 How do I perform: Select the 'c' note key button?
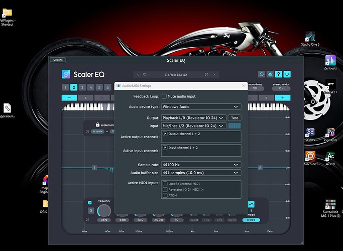tap(85, 98)
